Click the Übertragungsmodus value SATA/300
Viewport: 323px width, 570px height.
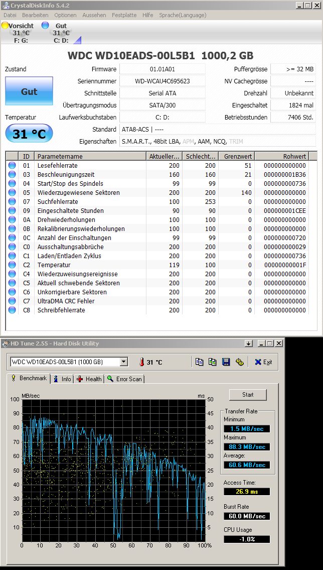162,105
